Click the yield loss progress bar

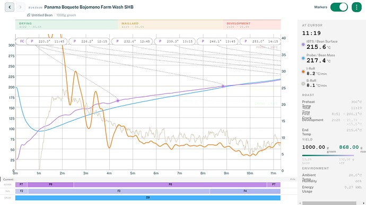click(328, 155)
